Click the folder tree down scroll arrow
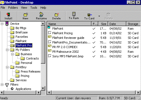The height and width of the screenshot is (100, 141). click(x=43, y=88)
